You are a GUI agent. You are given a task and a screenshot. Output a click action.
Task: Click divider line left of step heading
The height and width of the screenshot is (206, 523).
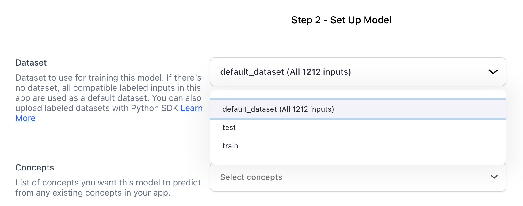143,19
